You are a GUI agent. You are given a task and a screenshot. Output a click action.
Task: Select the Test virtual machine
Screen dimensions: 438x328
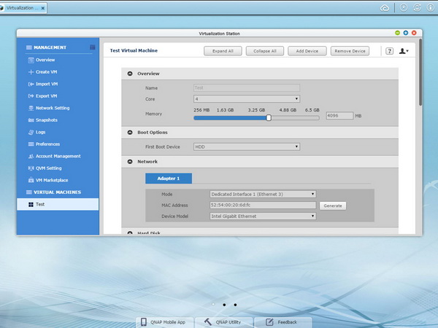click(40, 205)
